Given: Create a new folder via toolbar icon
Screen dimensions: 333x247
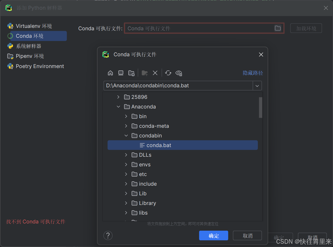Looking at the screenshot, I should 145,73.
